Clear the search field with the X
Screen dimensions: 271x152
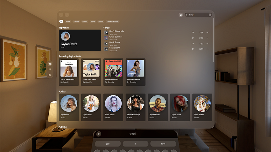(210, 15)
